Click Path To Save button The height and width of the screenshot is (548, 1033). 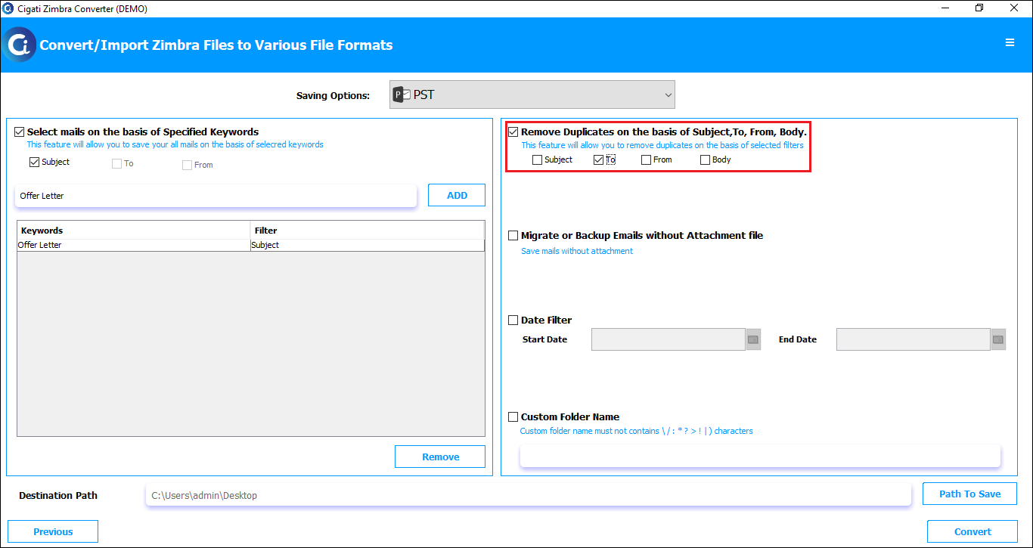coord(969,494)
